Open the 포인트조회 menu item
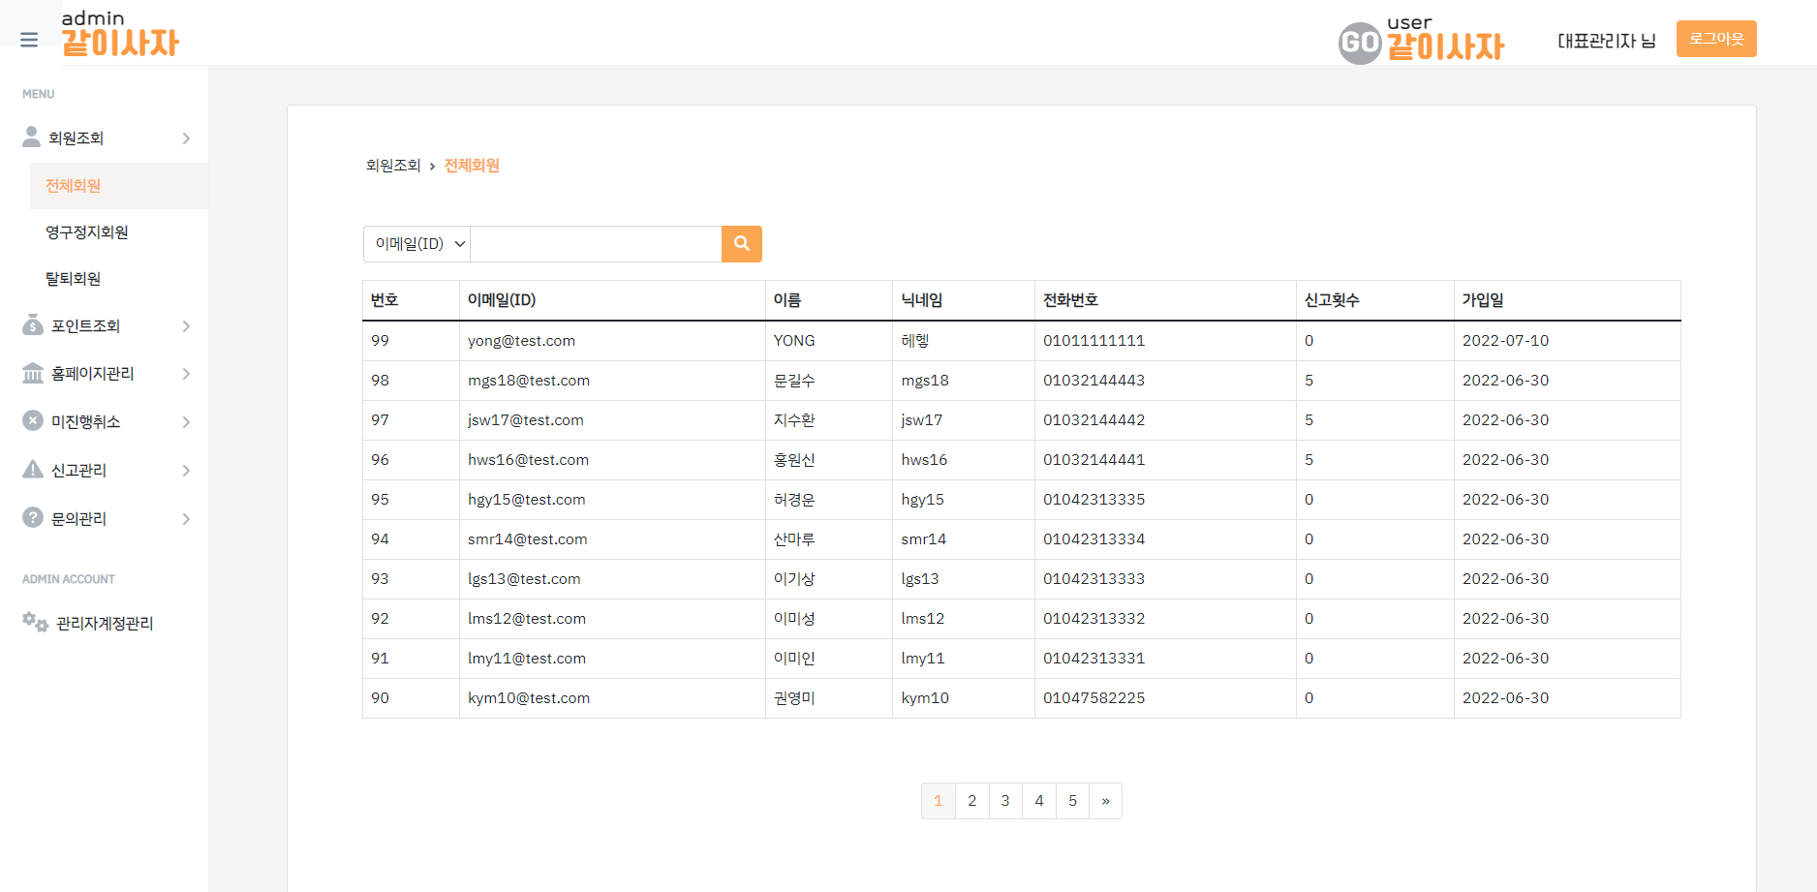This screenshot has width=1817, height=892. pyautogui.click(x=85, y=326)
